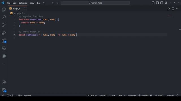
Task: Change file encoding UTF-8
Action: [x=113, y=95]
